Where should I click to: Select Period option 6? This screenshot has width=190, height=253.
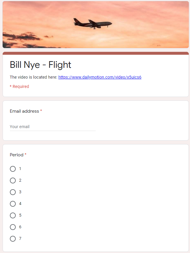point(13,227)
